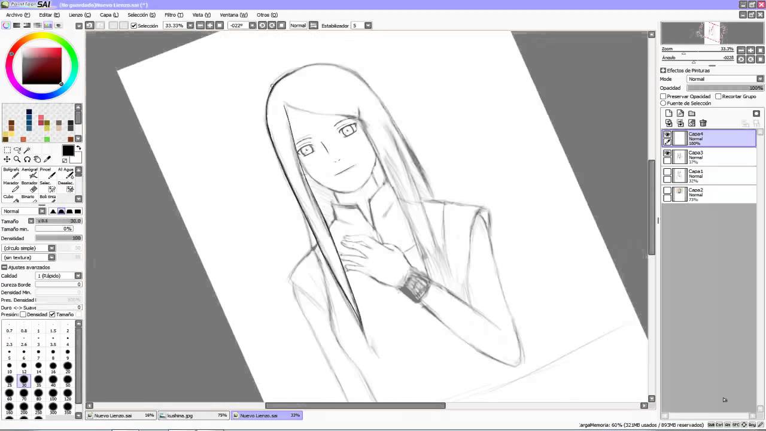
Task: Open the zoom percentage dropdown
Action: click(x=190, y=26)
